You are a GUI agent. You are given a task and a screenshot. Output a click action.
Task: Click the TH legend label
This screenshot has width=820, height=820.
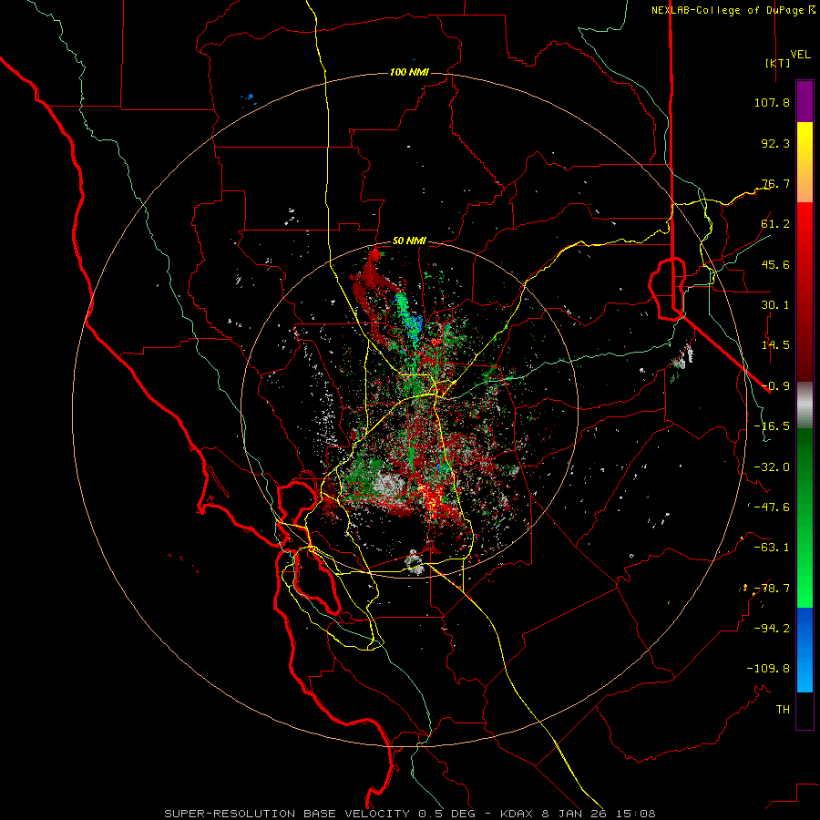[x=783, y=710]
